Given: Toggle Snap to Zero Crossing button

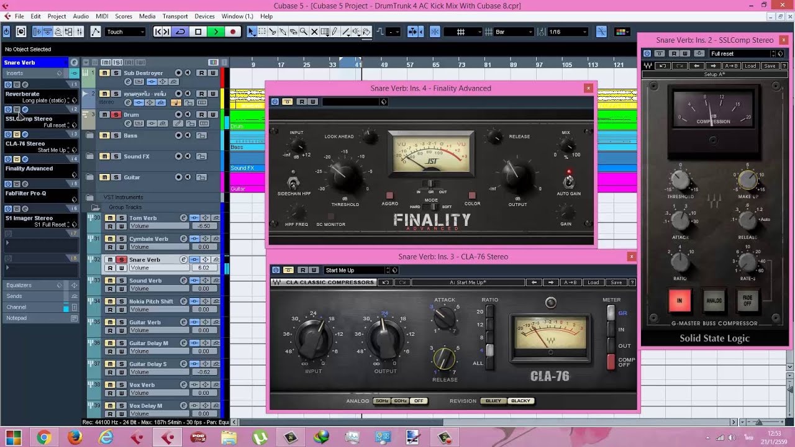Looking at the screenshot, I should [x=601, y=32].
